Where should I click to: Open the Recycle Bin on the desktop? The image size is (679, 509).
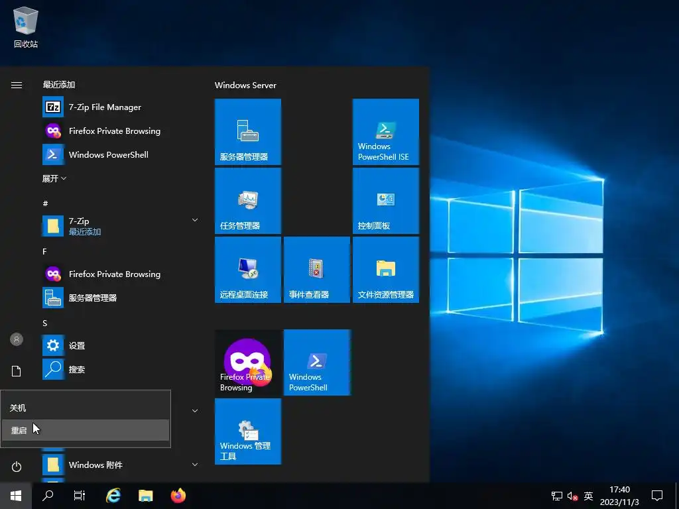click(x=26, y=27)
